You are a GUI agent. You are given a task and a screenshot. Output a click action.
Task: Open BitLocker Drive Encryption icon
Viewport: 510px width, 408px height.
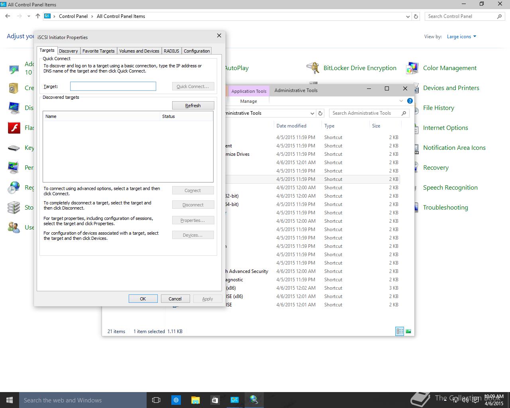(313, 68)
